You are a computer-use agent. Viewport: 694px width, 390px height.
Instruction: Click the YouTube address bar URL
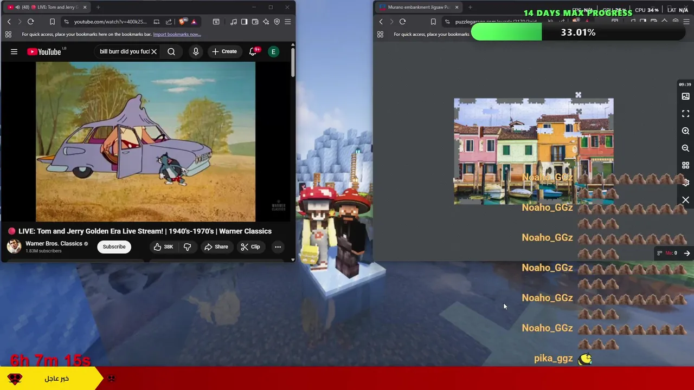point(110,22)
